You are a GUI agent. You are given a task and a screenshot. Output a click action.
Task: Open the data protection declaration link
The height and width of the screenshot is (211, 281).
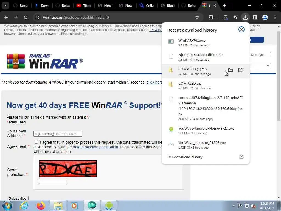95,147
